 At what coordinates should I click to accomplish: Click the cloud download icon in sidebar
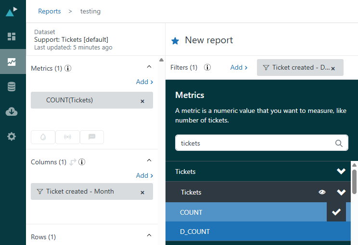pos(12,111)
